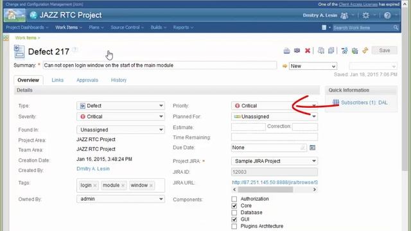Open the Subscribers (1) link
411x231 pixels.
[x=364, y=103]
